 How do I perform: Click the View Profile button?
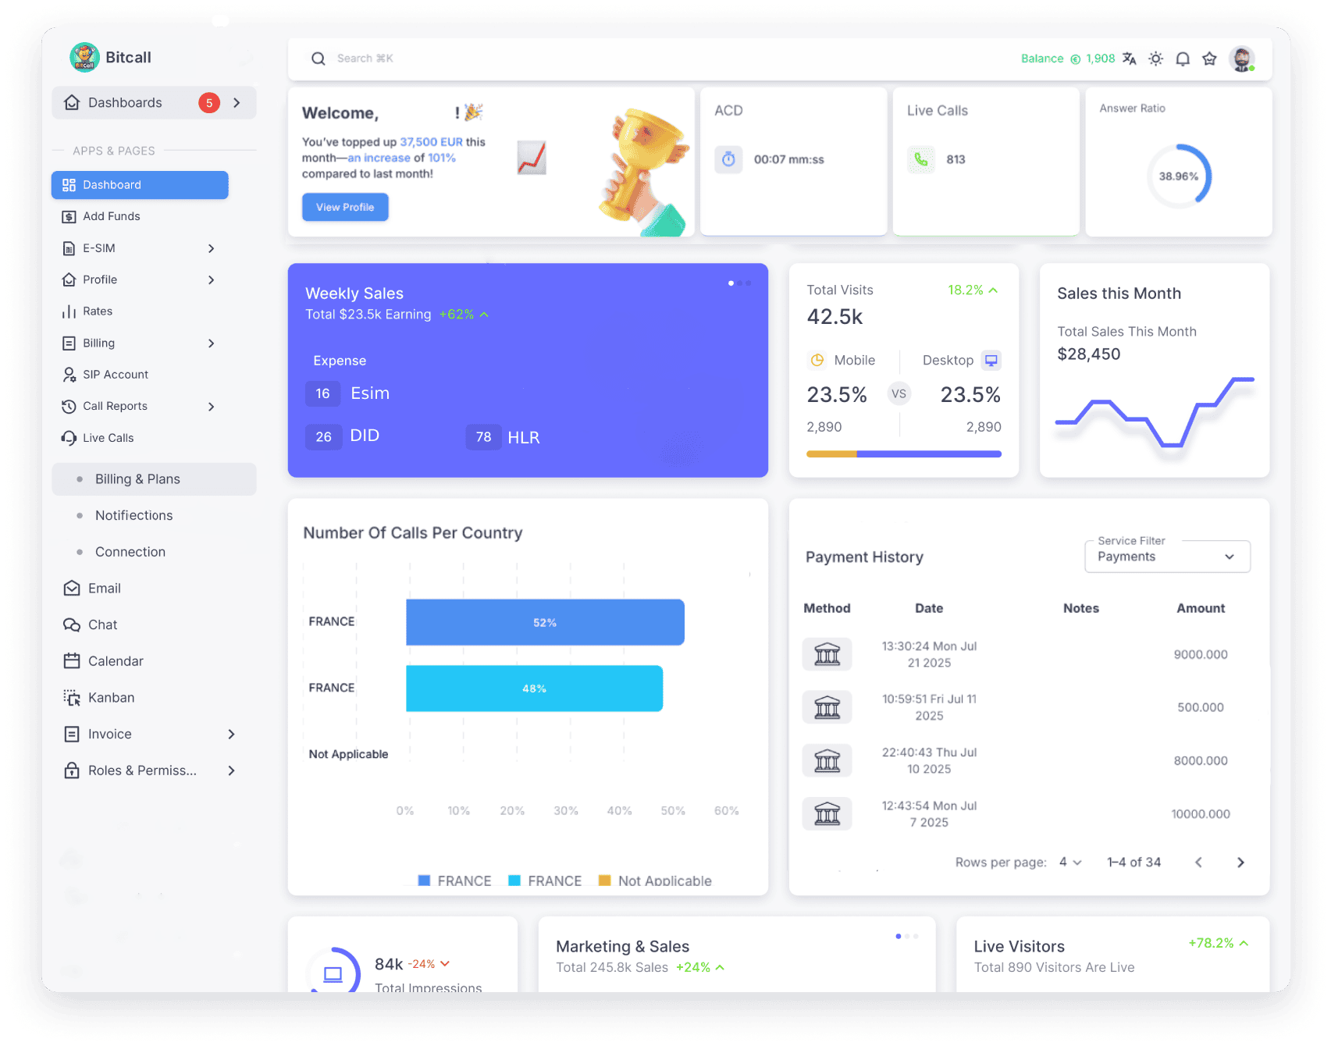click(x=345, y=207)
